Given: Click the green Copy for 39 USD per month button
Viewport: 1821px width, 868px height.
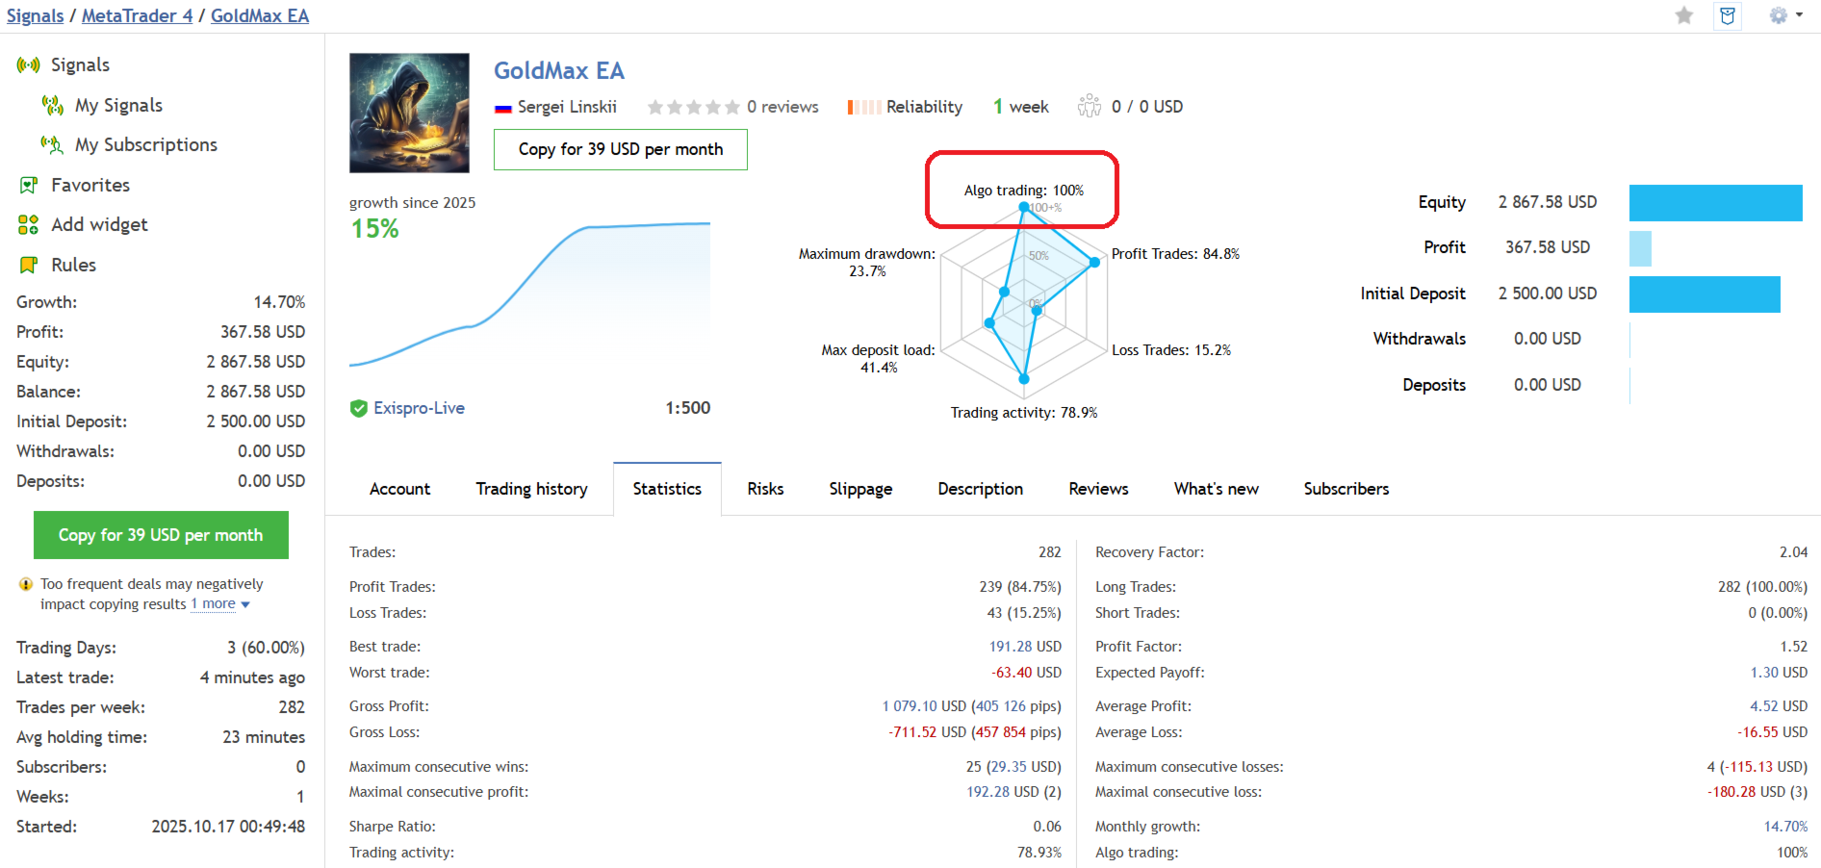Looking at the screenshot, I should point(161,535).
